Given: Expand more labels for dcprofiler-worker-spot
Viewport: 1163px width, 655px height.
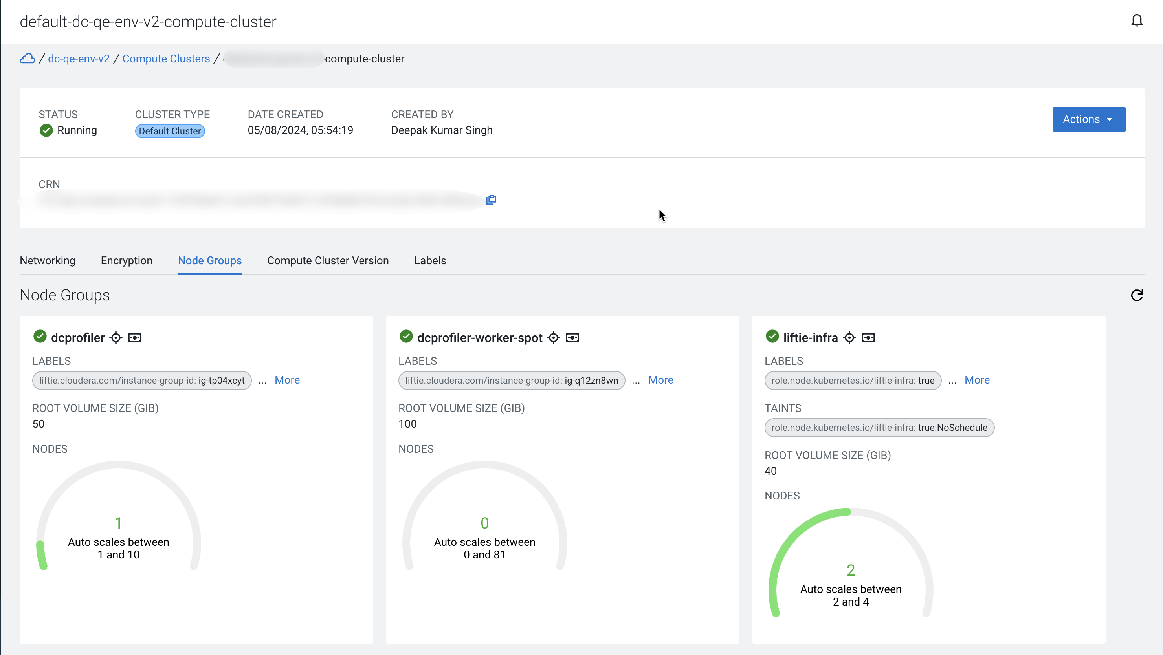Looking at the screenshot, I should point(660,380).
